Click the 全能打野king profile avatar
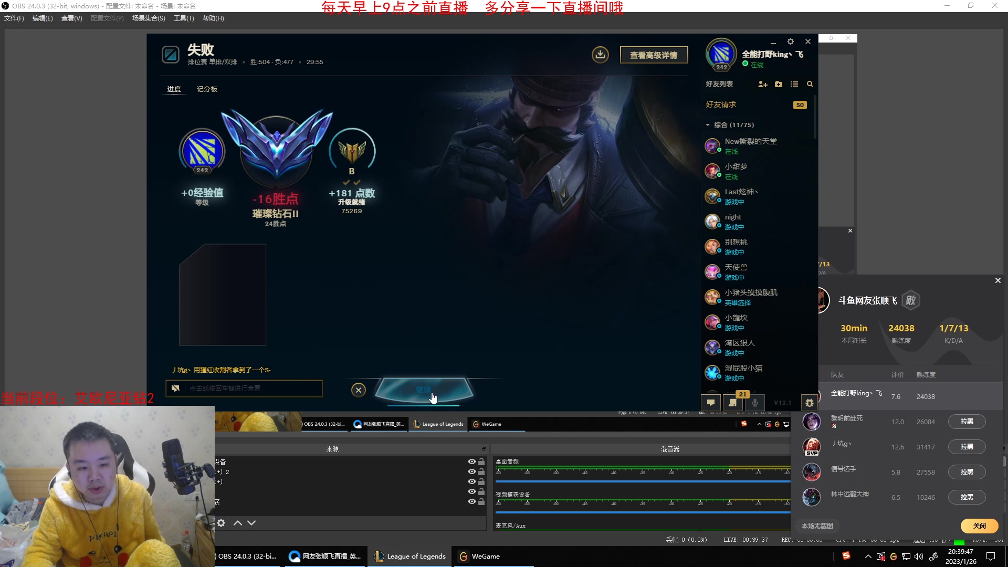 pos(721,54)
